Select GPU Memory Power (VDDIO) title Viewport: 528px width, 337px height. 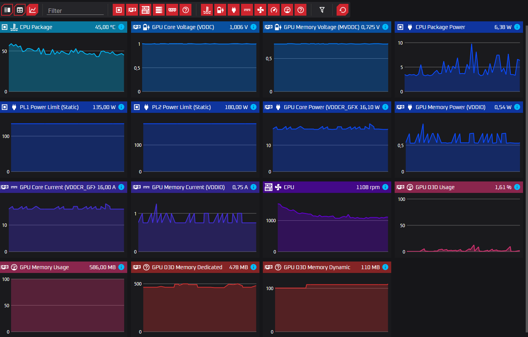pos(450,107)
